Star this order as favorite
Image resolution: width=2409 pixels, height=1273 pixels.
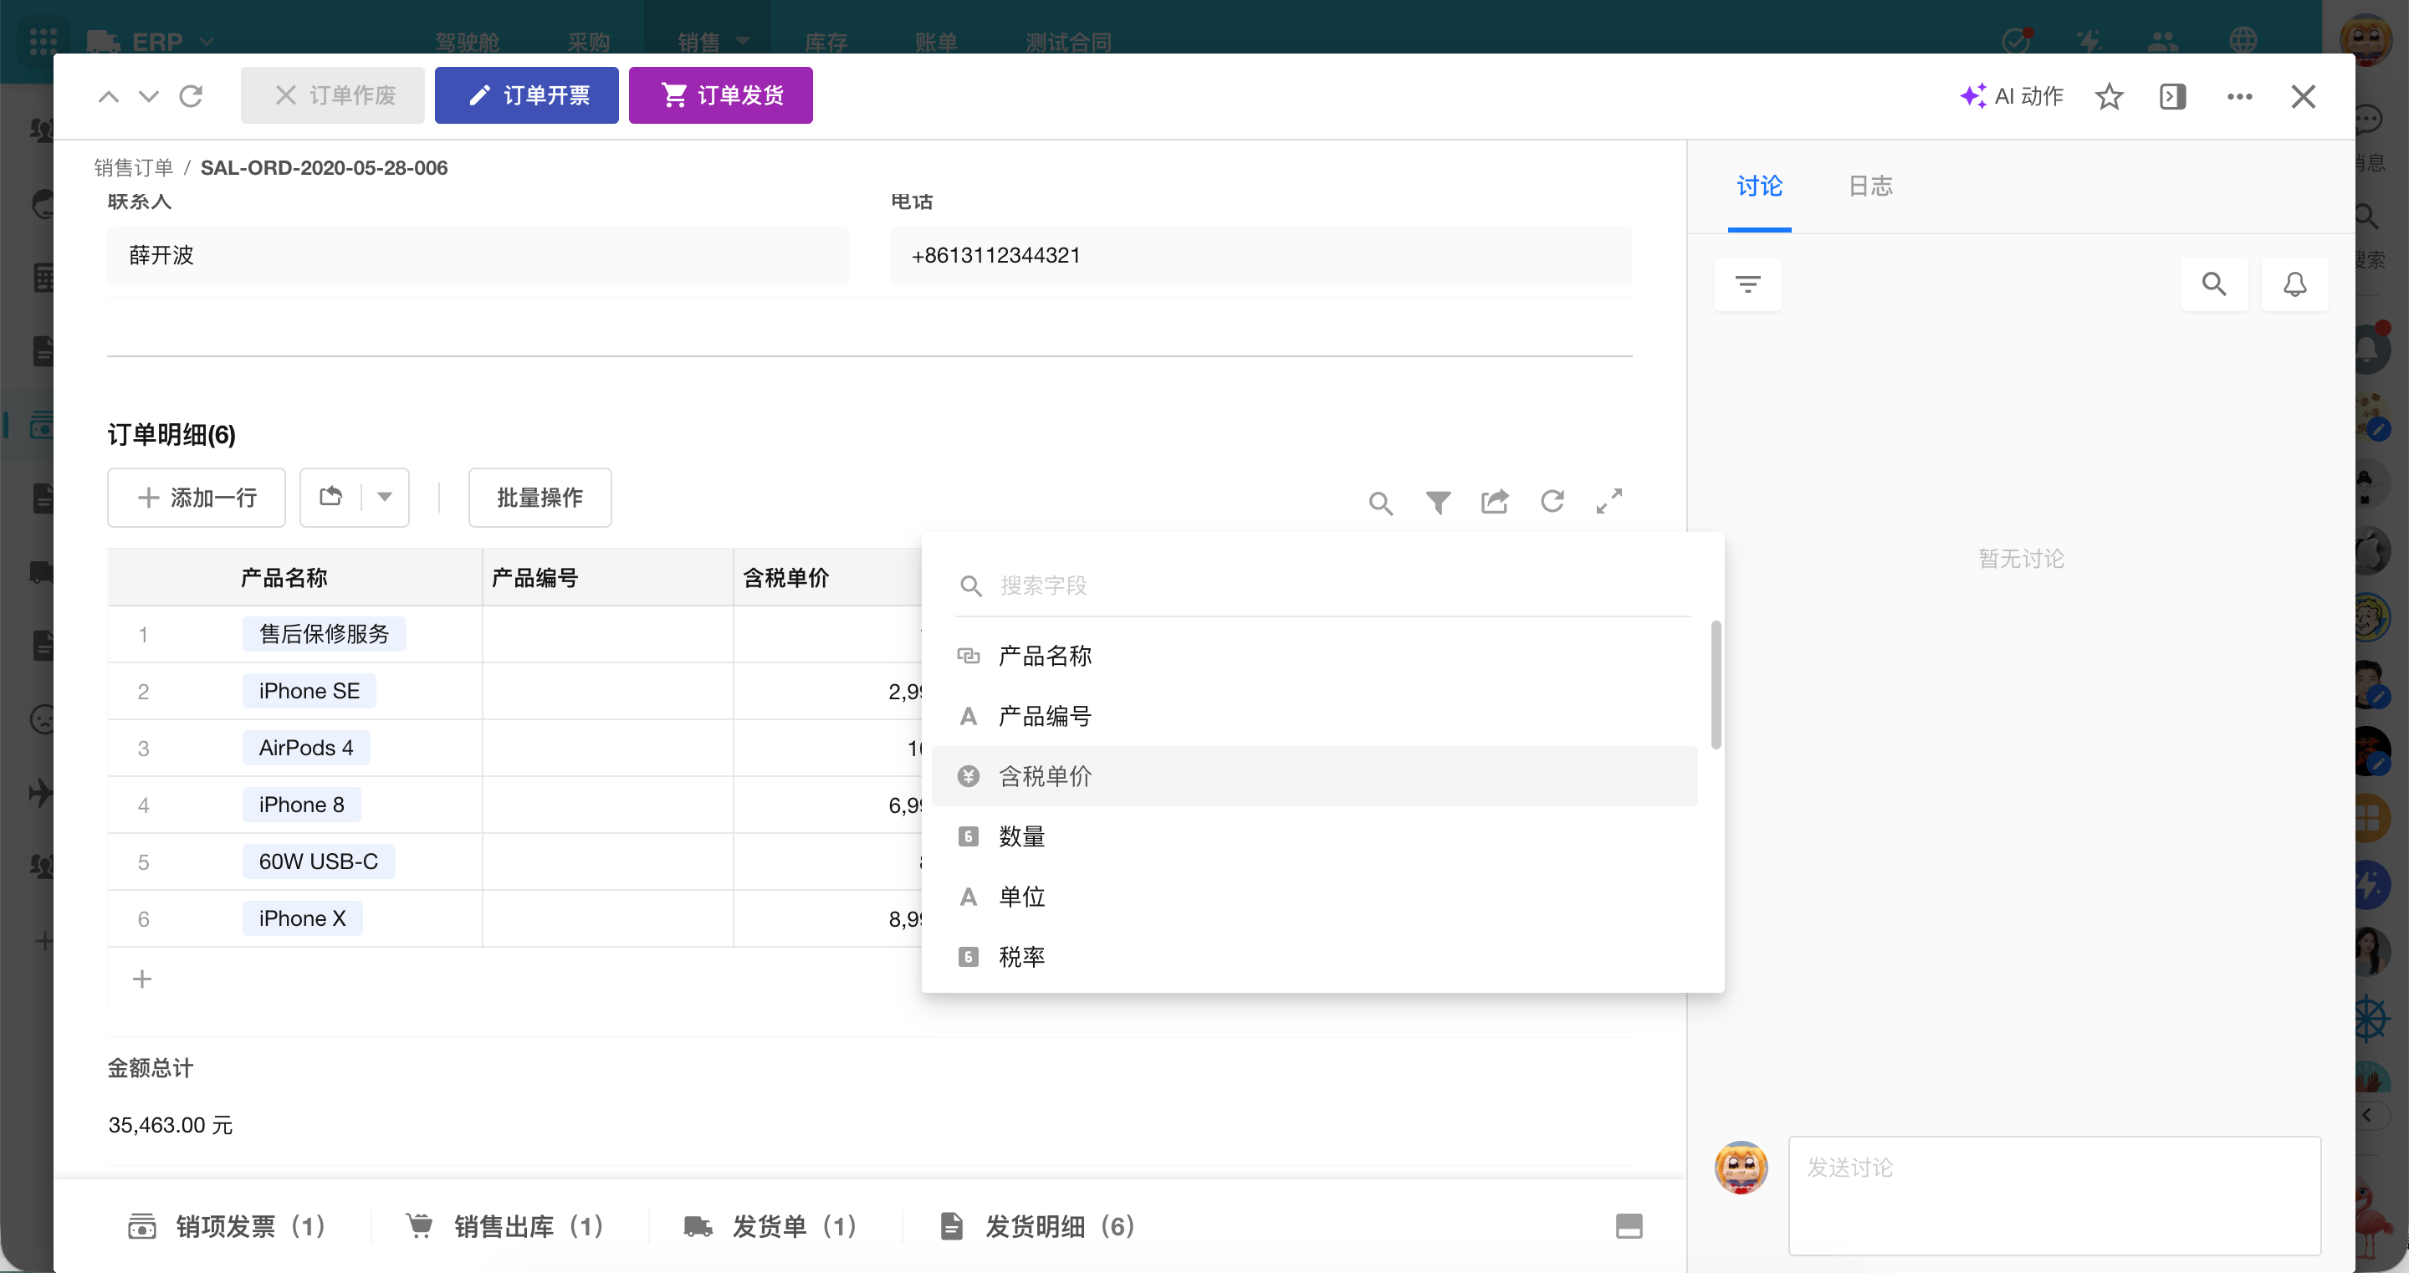2109,96
